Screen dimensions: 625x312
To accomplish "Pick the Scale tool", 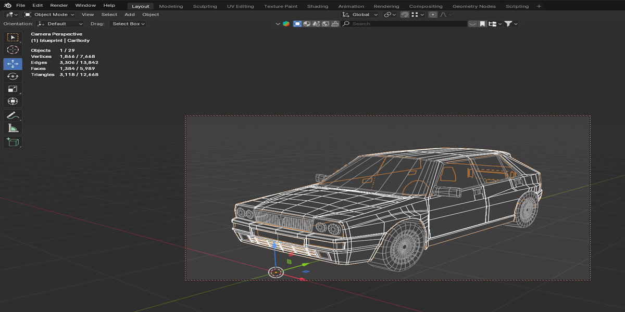I will (x=12, y=89).
